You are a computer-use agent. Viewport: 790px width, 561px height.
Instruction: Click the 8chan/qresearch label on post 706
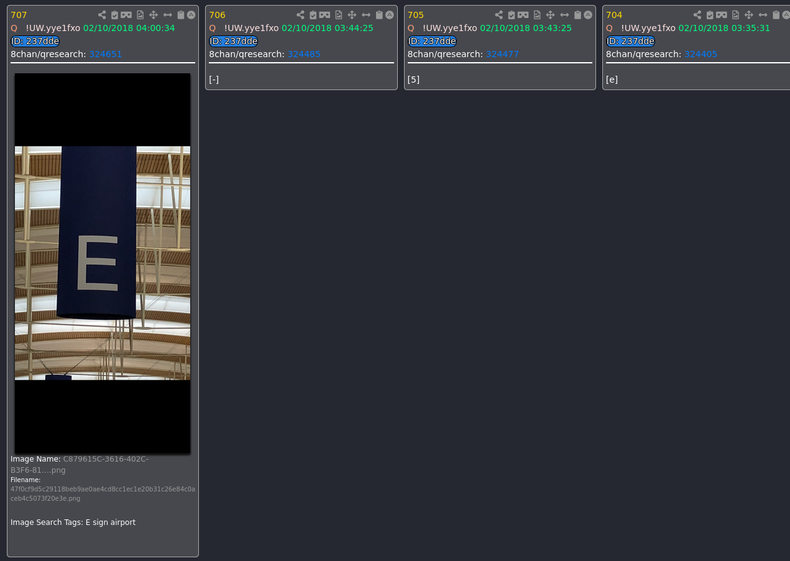(x=247, y=54)
